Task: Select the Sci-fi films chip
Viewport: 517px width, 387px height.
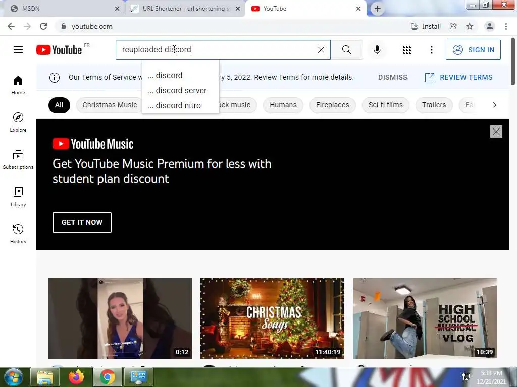Action: [385, 105]
